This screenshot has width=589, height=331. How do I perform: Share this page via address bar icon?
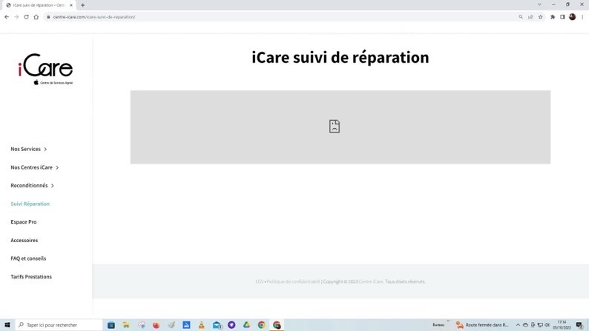530,17
